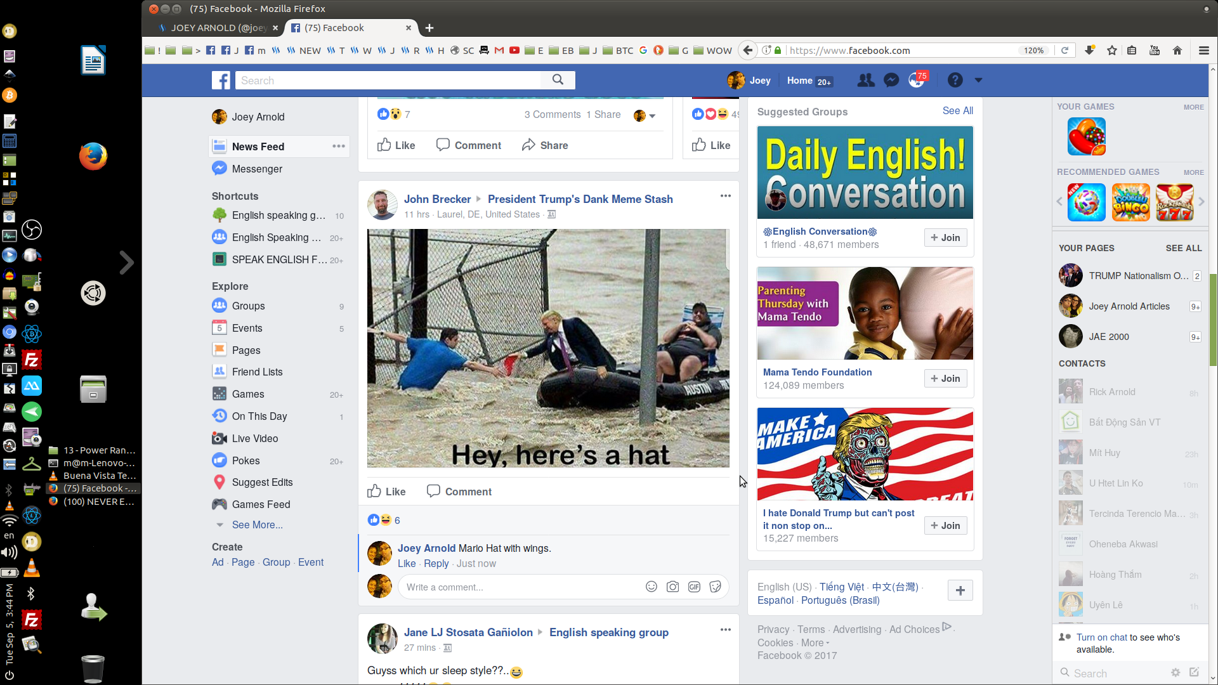Click camera icon to attach photo
Screen dimensions: 1218x685
[672, 587]
